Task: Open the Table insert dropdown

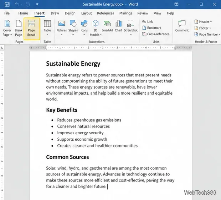Action: point(47,28)
